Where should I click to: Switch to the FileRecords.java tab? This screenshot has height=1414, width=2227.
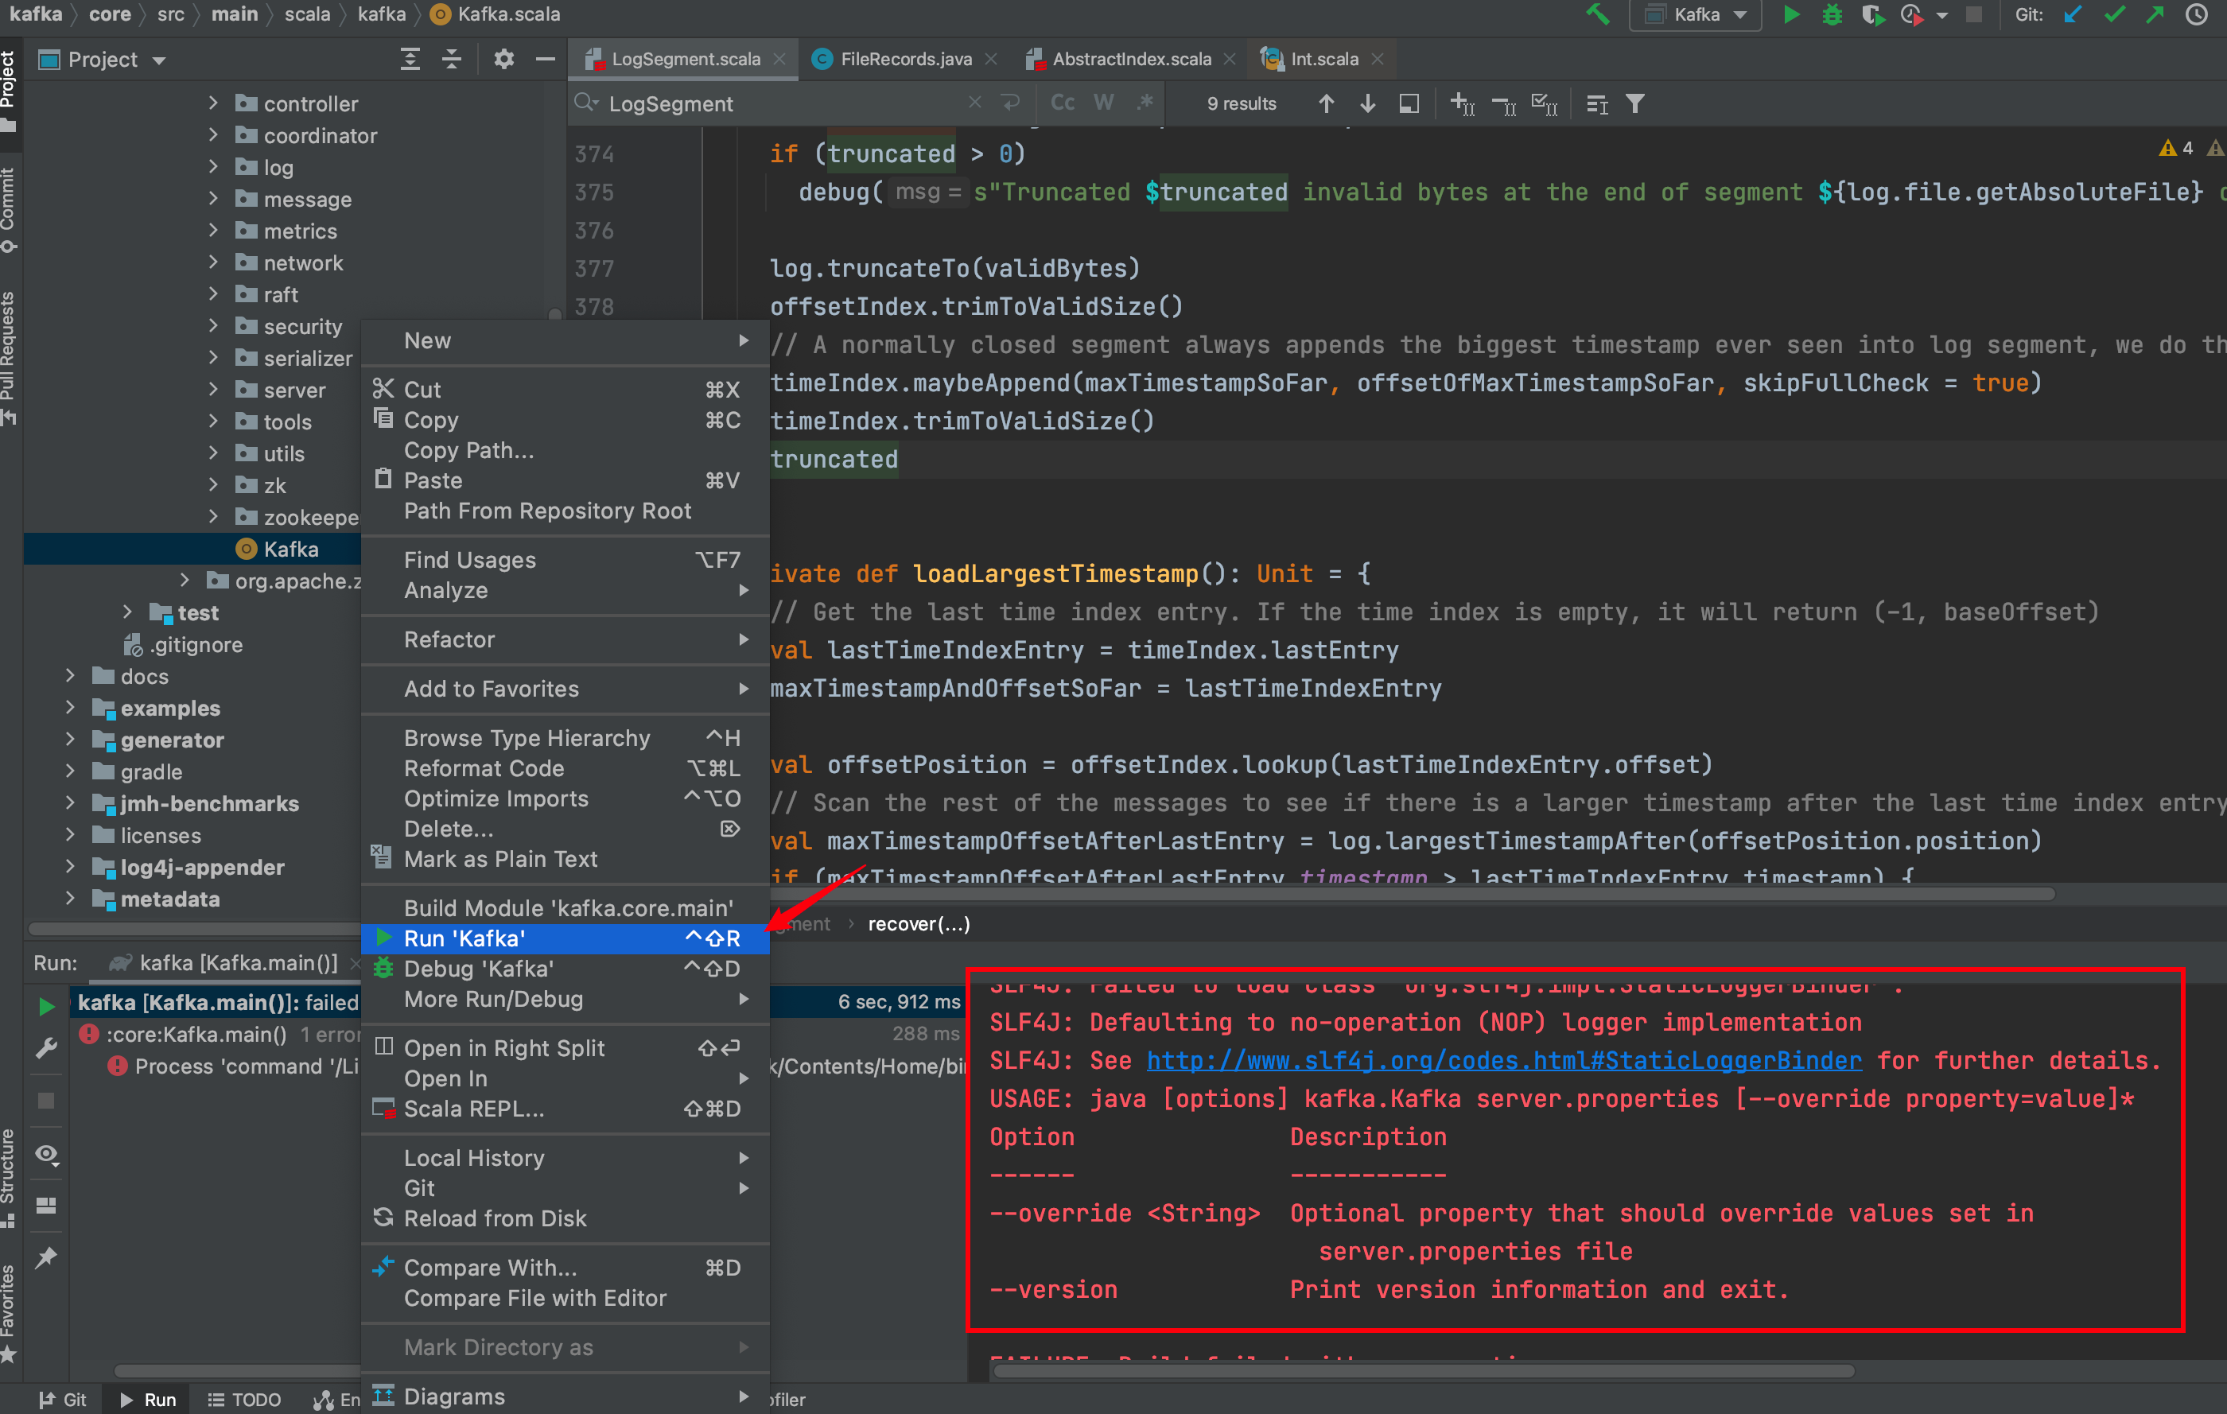click(904, 59)
